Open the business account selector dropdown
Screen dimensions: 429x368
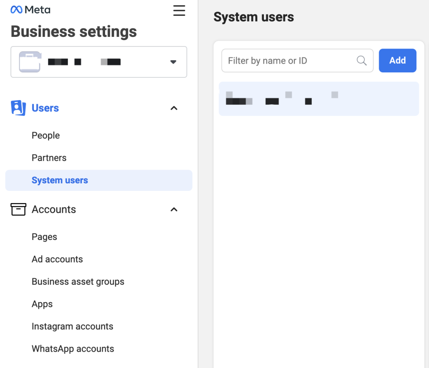click(99, 62)
